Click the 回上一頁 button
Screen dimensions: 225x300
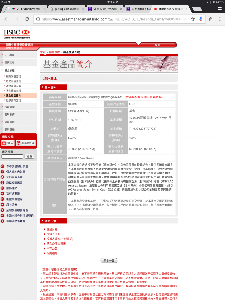coord(109,261)
